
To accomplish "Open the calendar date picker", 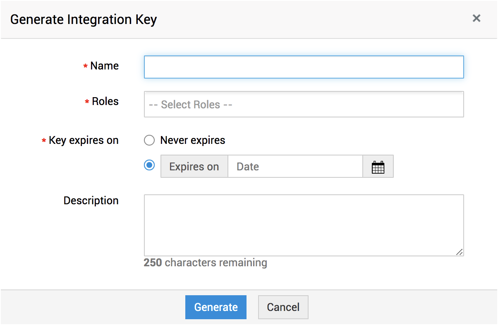I will 378,167.
